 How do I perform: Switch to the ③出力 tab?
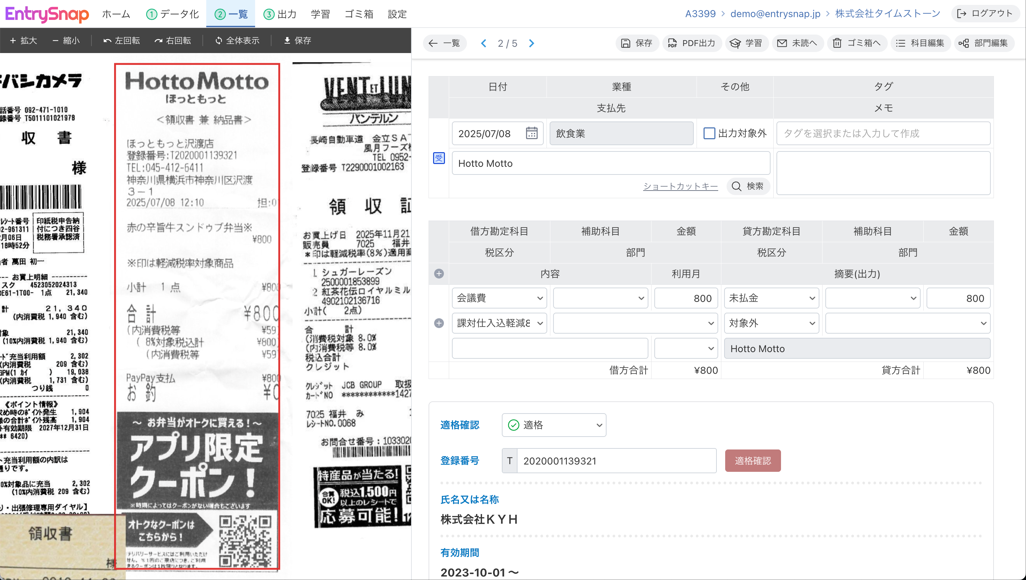tap(280, 14)
